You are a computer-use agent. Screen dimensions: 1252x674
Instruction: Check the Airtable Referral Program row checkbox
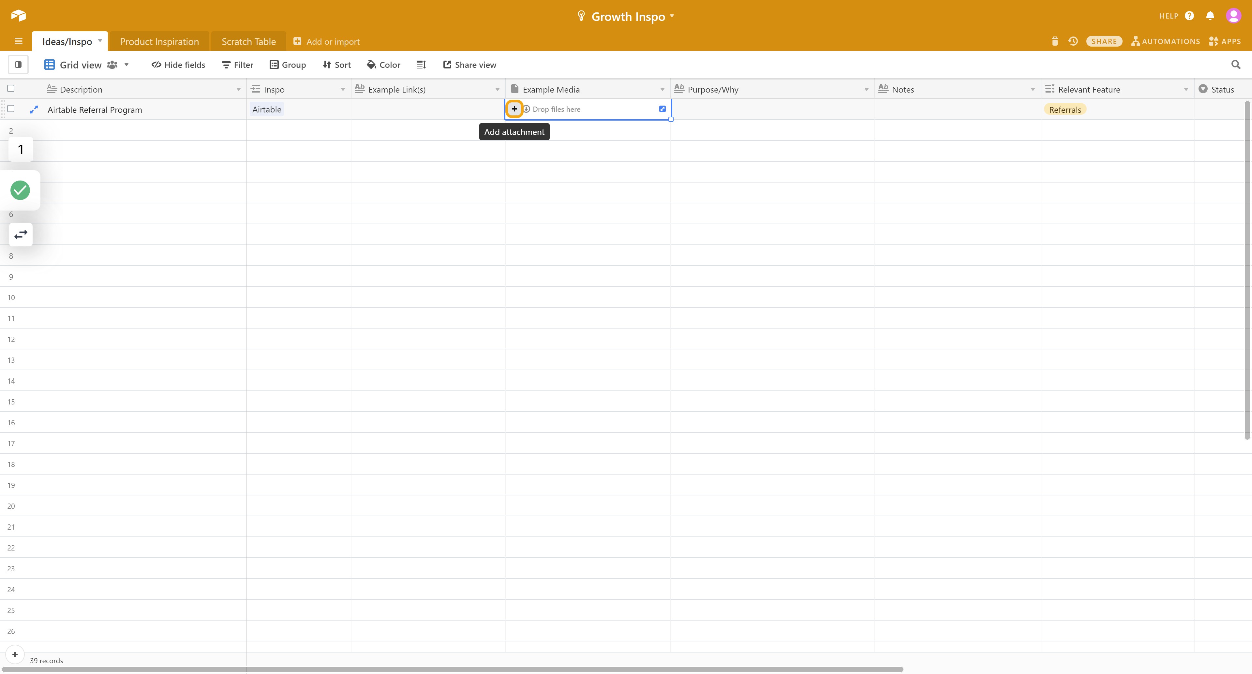point(11,109)
